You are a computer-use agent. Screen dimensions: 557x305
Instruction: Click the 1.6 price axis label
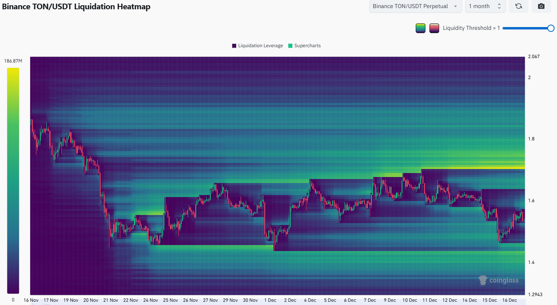pos(532,201)
